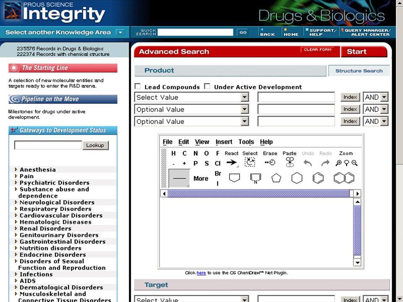Click the Paste structure icon
Image resolution: width=403 pixels, height=302 pixels.
tap(290, 162)
